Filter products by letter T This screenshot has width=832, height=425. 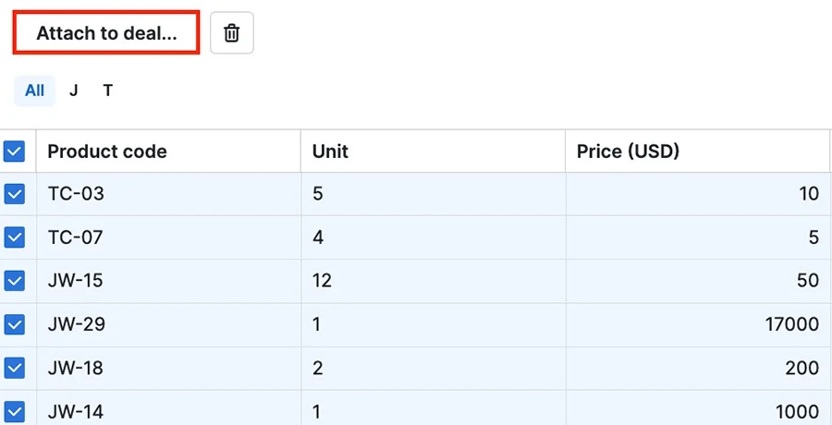point(108,91)
